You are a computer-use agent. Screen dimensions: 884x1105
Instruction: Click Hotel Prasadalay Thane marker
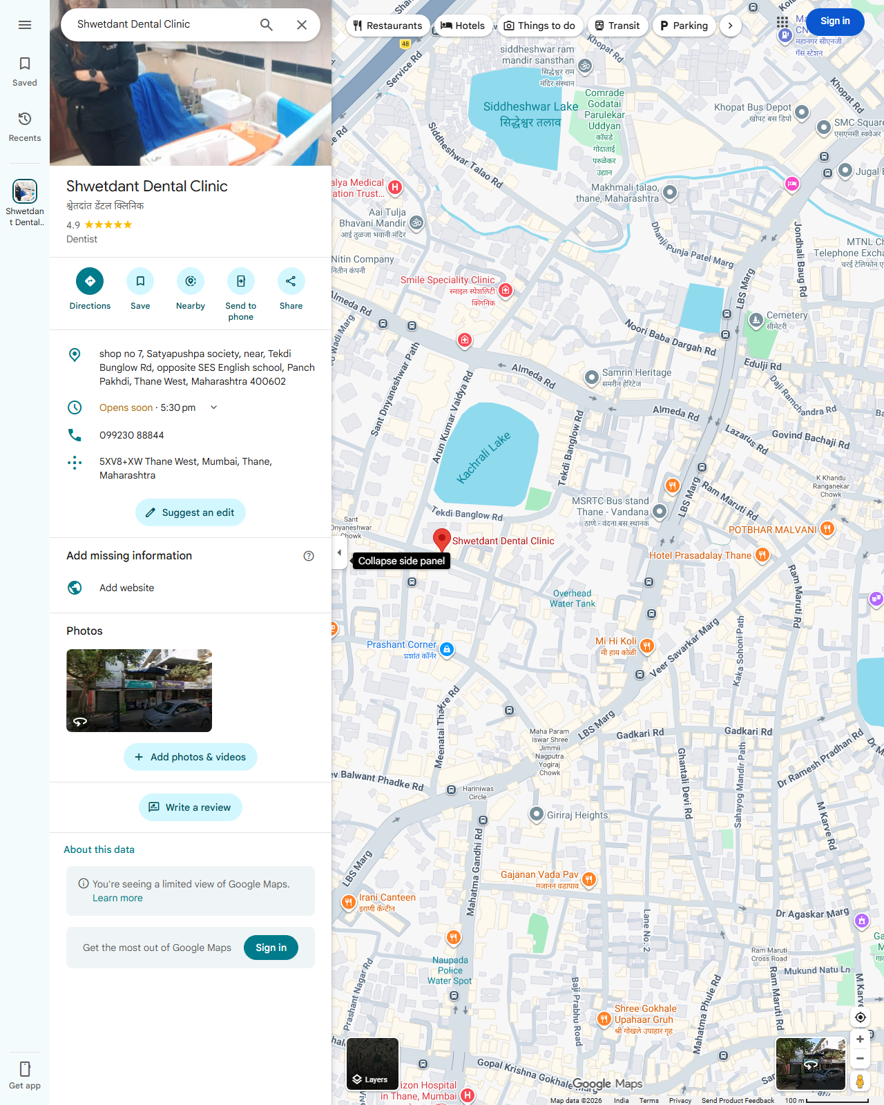[x=762, y=555]
